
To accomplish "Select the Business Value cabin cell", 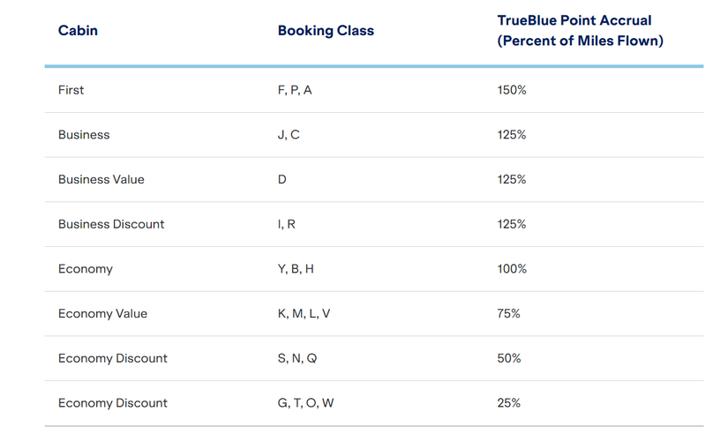I will [101, 179].
